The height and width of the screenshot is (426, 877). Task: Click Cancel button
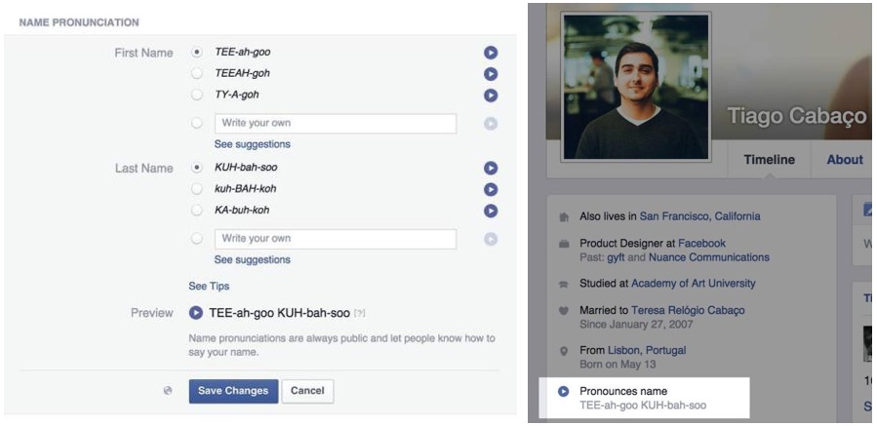307,391
